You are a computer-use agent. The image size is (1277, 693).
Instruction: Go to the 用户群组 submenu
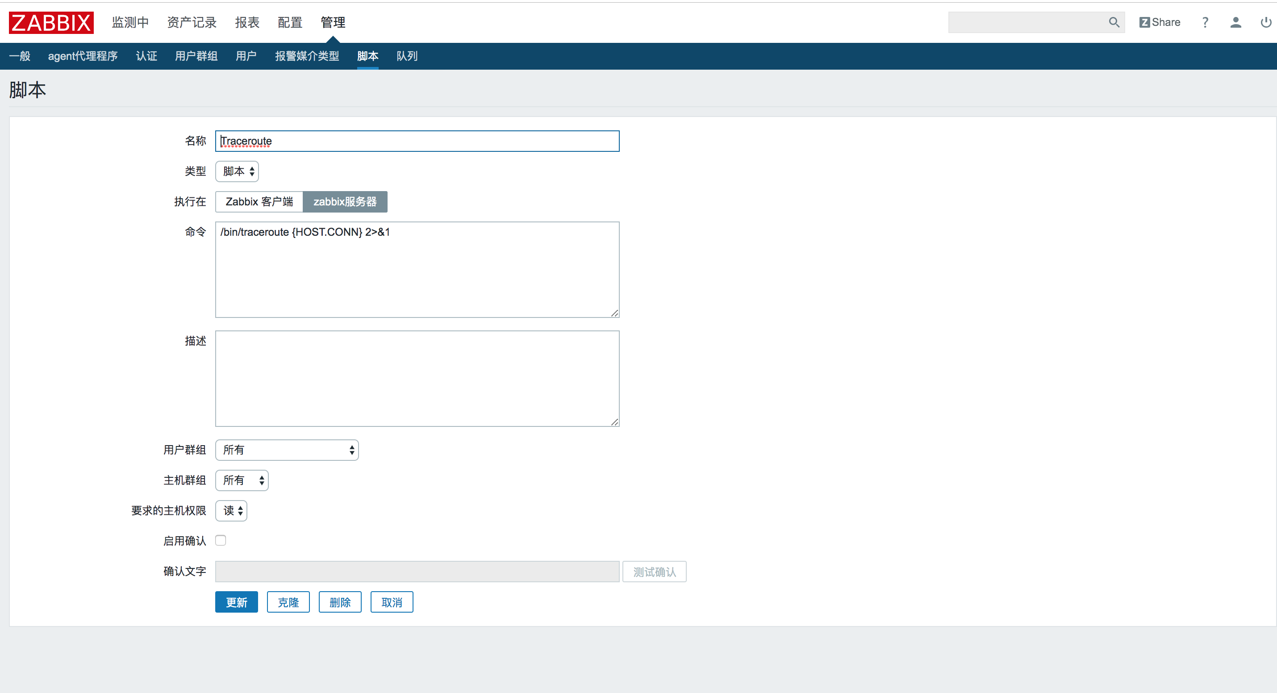[196, 56]
